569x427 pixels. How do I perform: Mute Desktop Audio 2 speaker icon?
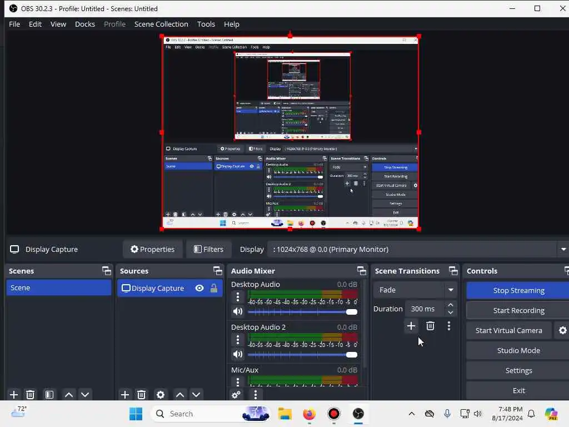click(x=238, y=354)
